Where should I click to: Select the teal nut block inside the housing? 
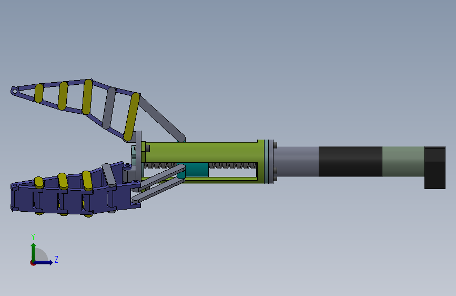click(x=194, y=170)
